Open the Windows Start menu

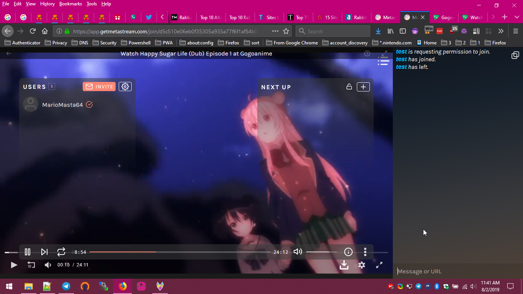coord(9,286)
